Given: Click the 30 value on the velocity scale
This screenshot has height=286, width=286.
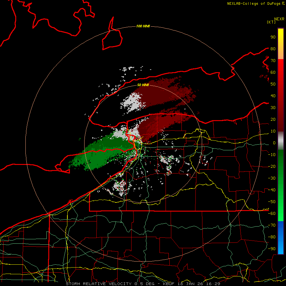Looking at the screenshot, I should [273, 108].
